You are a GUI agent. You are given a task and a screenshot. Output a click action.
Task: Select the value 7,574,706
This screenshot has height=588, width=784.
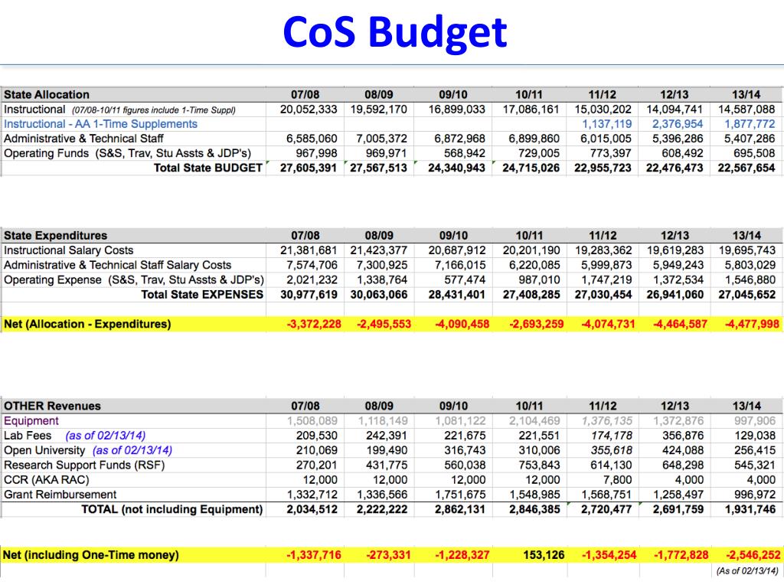pos(312,265)
